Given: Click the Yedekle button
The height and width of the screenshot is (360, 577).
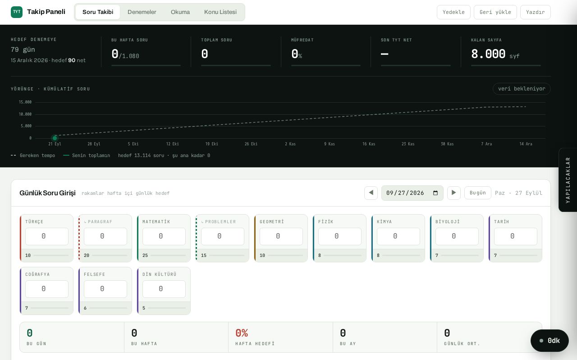Looking at the screenshot, I should 453,12.
